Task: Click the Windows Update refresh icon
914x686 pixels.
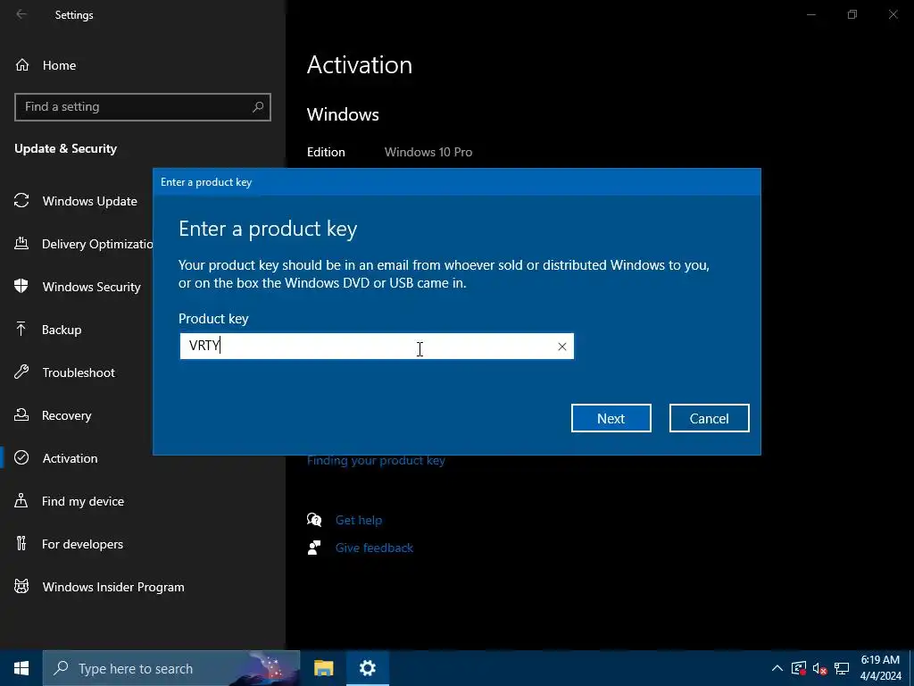Action: click(x=21, y=201)
